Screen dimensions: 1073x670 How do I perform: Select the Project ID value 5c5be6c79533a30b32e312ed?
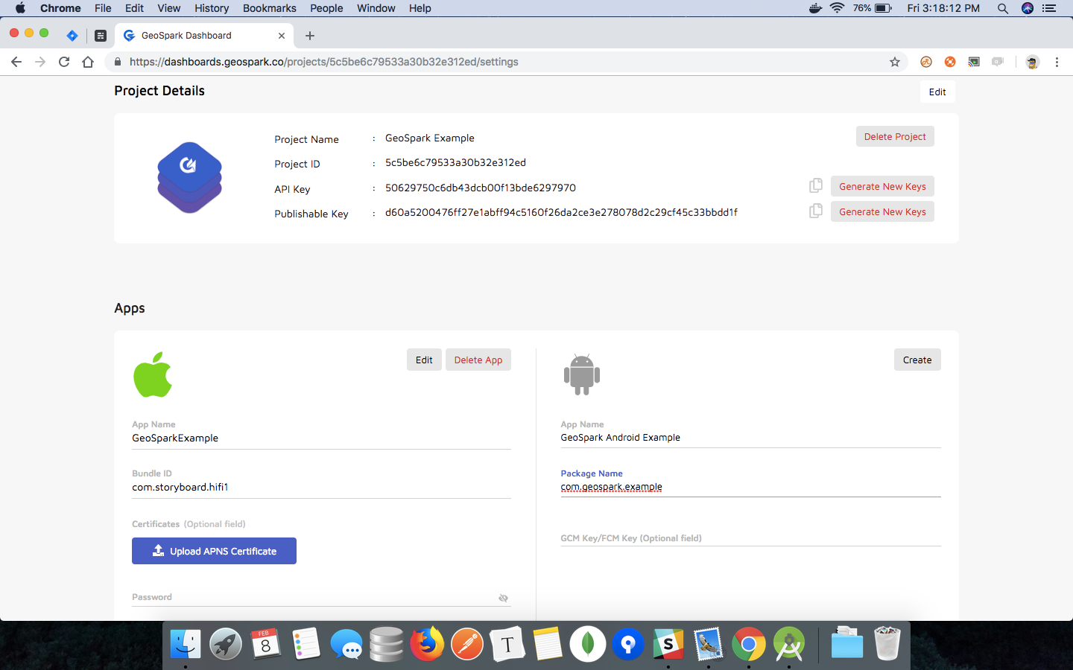pos(455,162)
